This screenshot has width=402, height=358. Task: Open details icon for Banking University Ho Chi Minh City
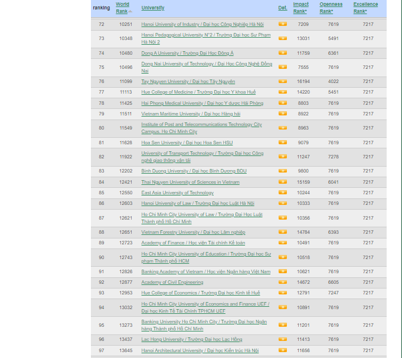point(283,325)
